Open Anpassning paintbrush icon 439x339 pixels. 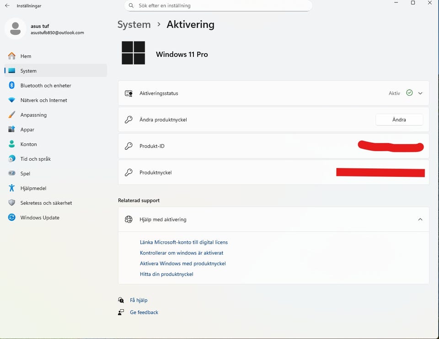pyautogui.click(x=12, y=115)
